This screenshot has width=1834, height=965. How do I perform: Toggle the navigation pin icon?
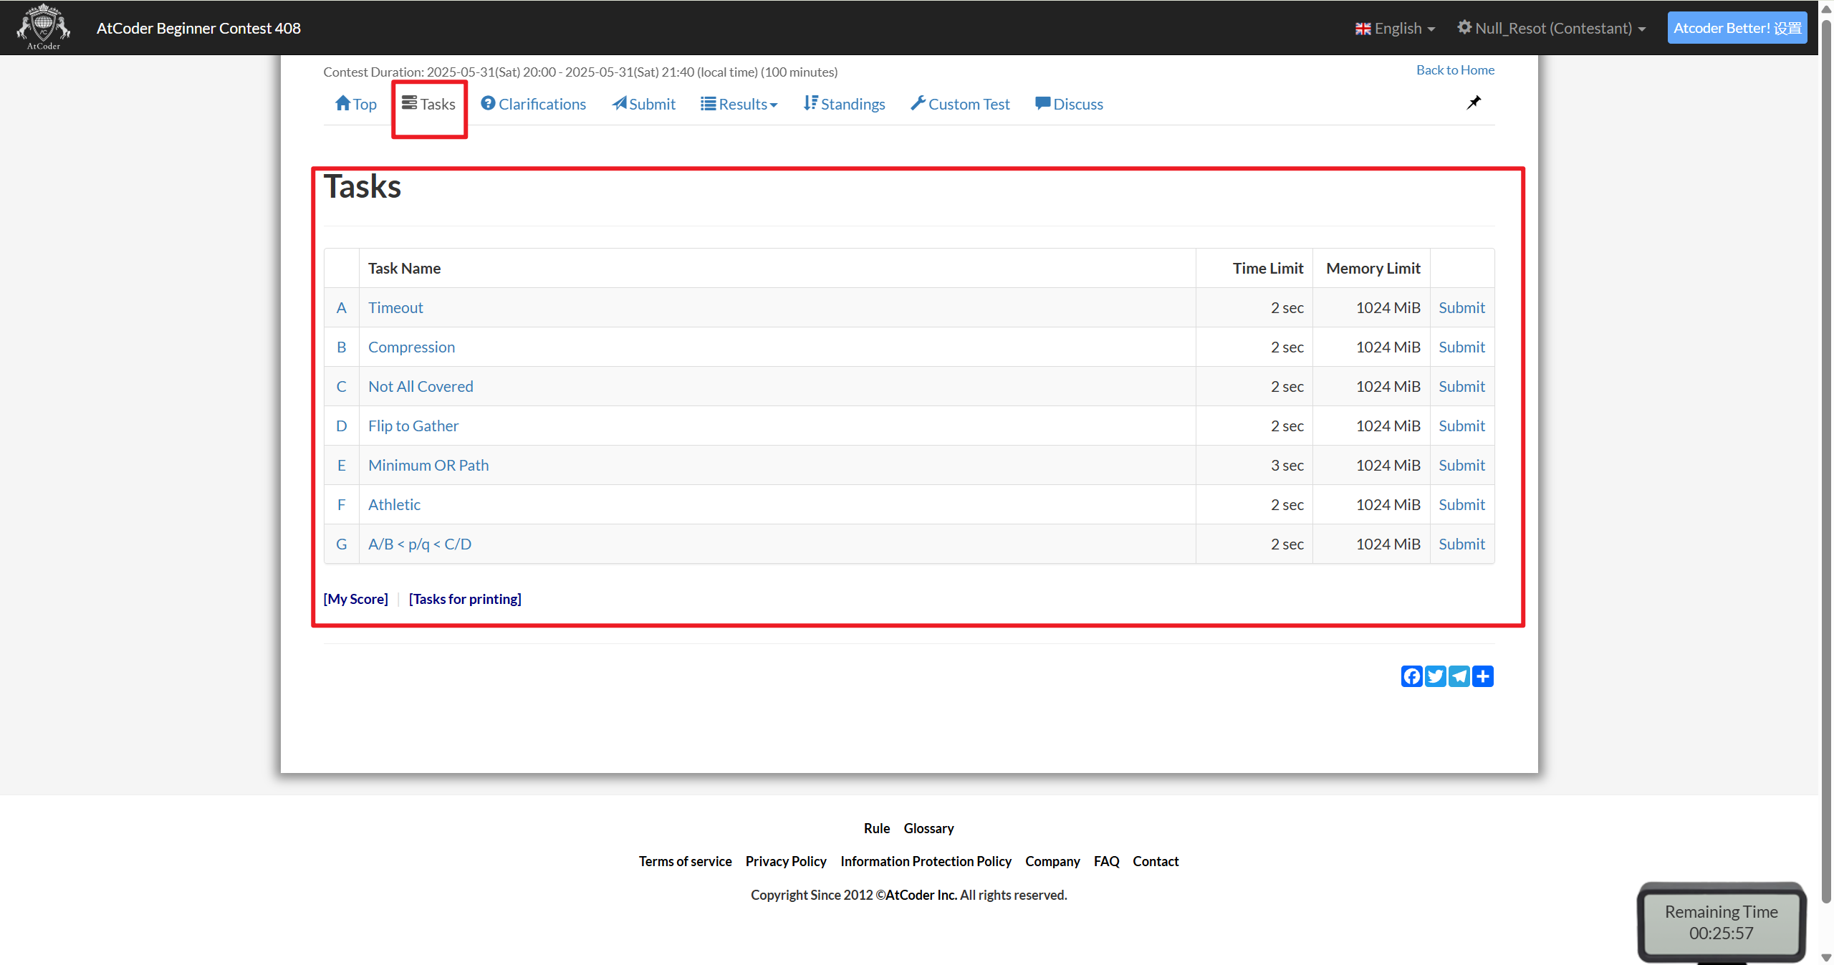tap(1474, 102)
